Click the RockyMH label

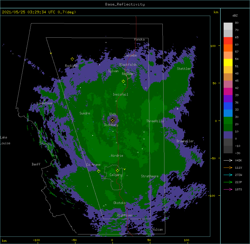pyautogui.click(x=71, y=66)
